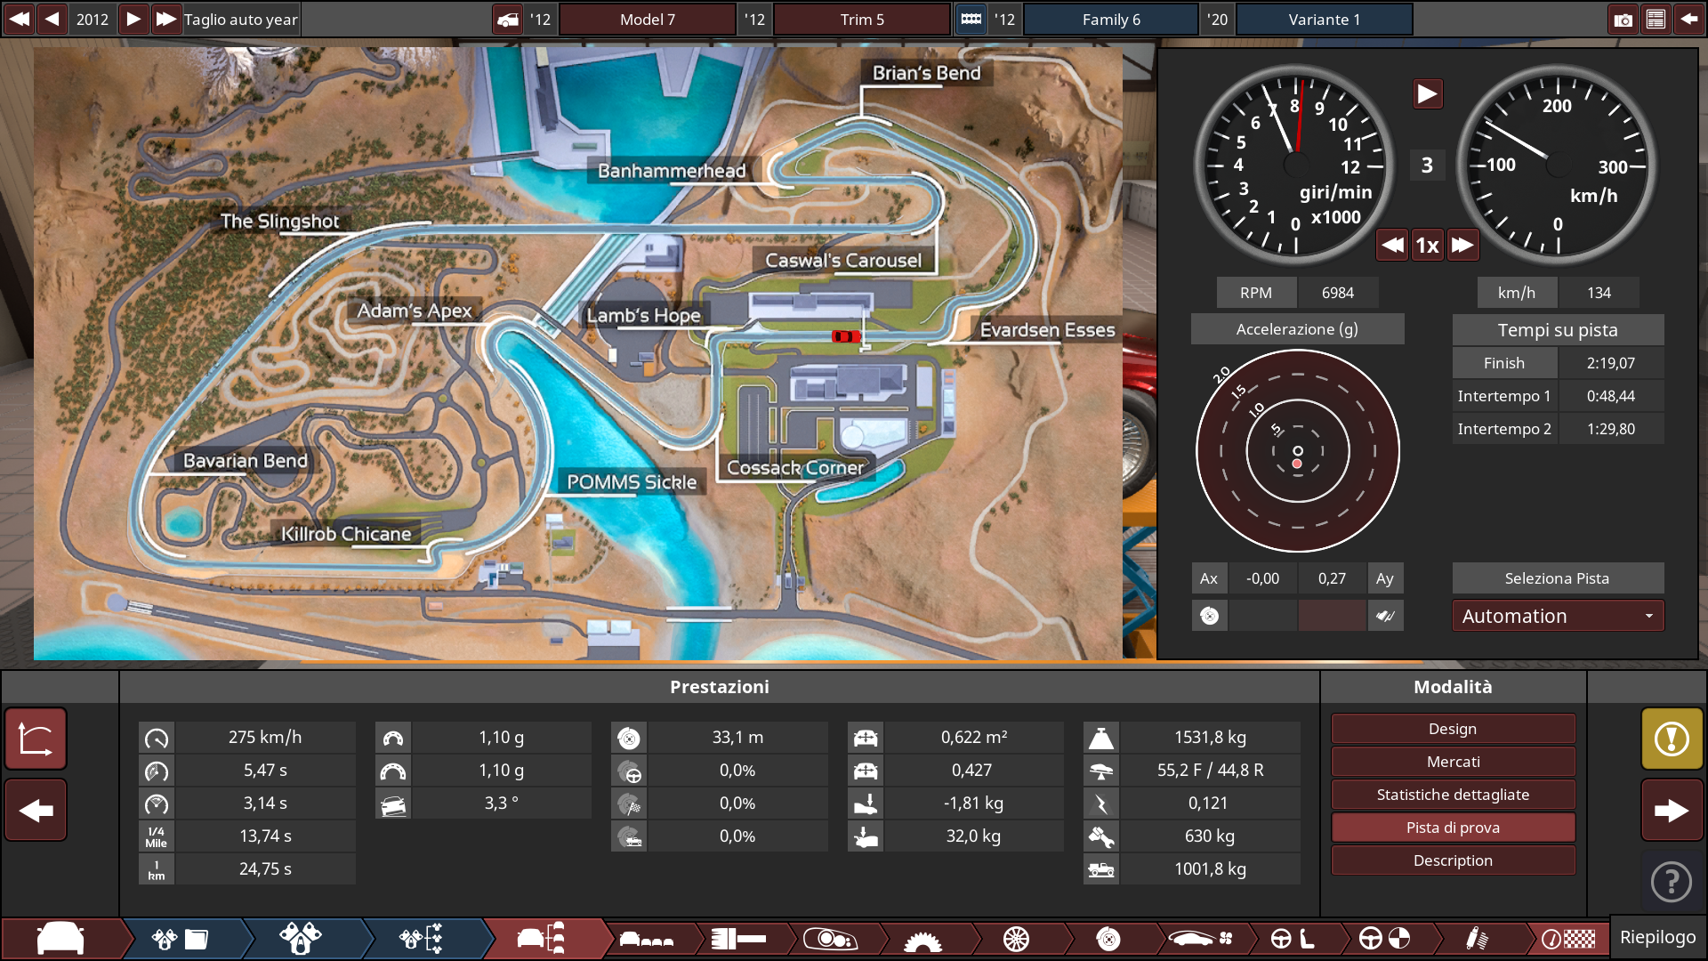Toggle the traction control wheel icon
The width and height of the screenshot is (1708, 961).
[1209, 615]
